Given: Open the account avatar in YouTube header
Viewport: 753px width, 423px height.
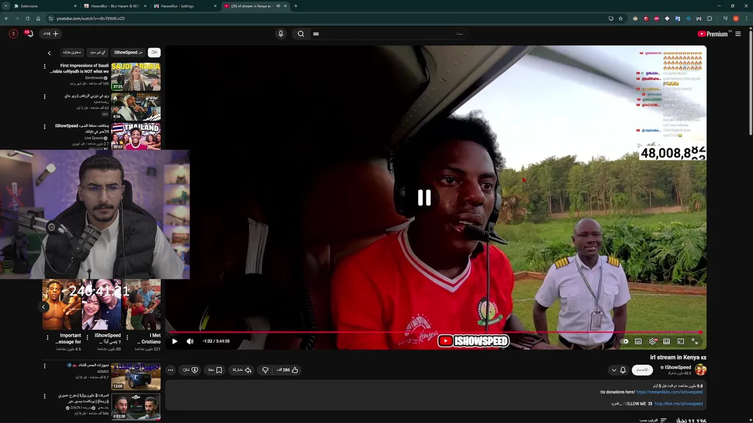Looking at the screenshot, I should pos(13,33).
